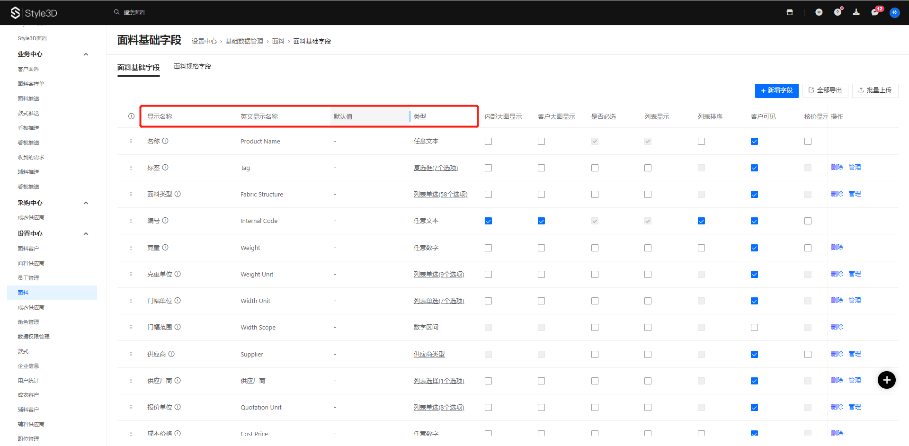Collapse the 业务中心 sidebar section
Viewport: 909px width, 446px height.
[x=86, y=54]
